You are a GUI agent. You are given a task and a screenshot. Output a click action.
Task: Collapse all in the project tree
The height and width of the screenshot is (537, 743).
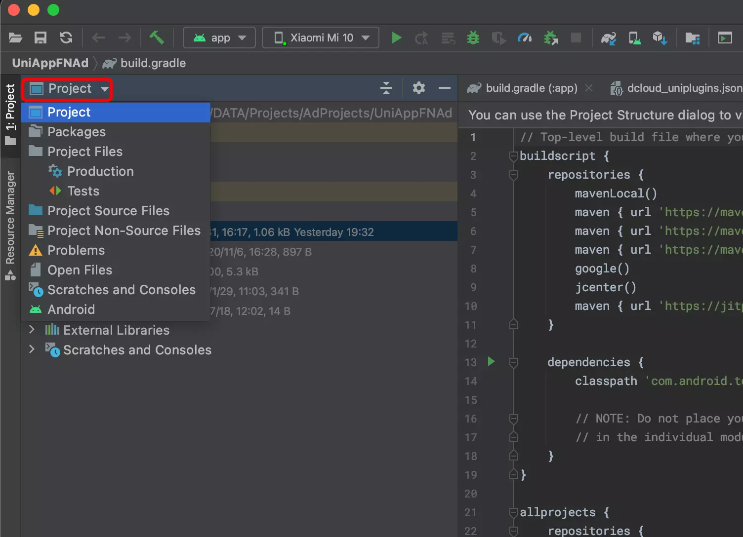pos(386,88)
